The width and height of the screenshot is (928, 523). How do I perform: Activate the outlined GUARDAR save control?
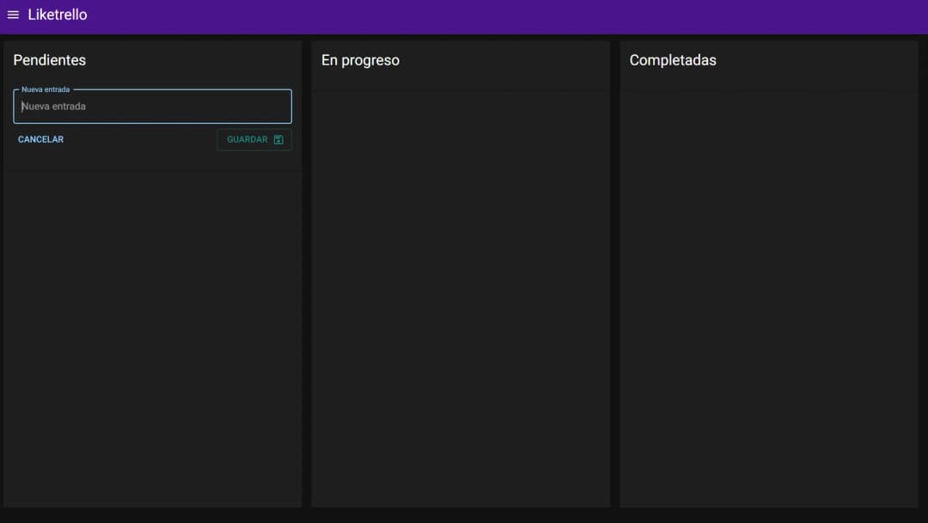[x=253, y=139]
